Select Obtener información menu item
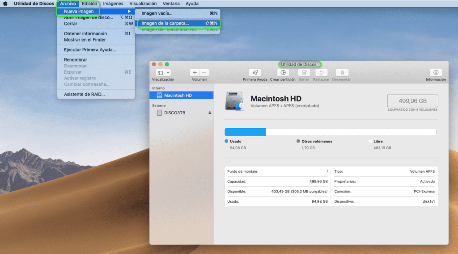The height and width of the screenshot is (254, 458). click(96, 33)
